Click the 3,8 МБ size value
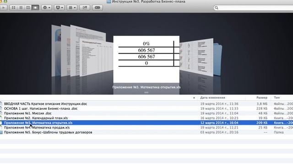Image resolution: width=293 pixels, height=164 pixels. click(x=262, y=104)
